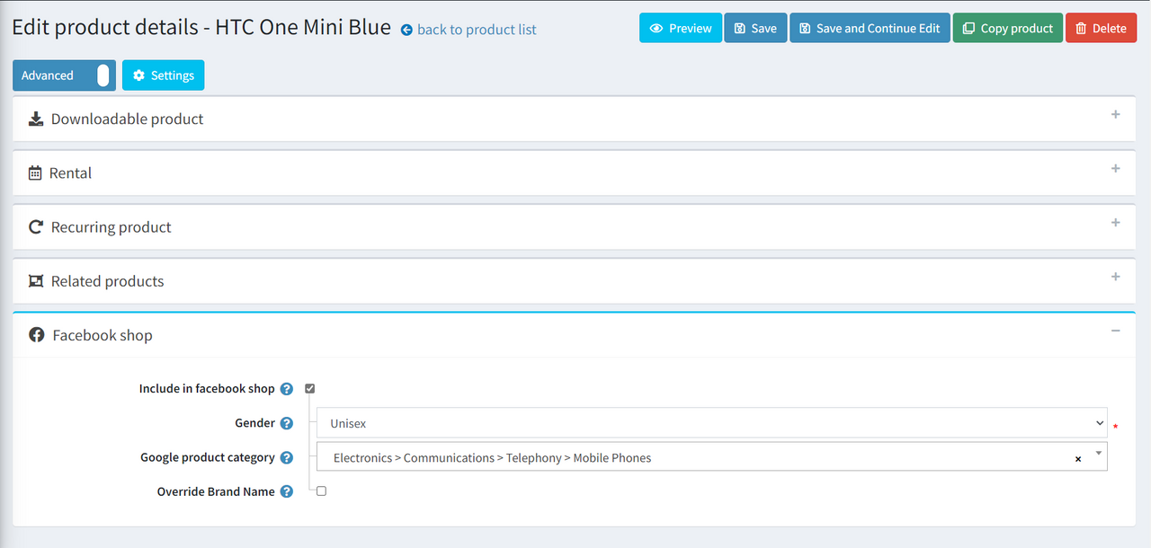This screenshot has height=548, width=1151.
Task: Help icon next to Override Brand Name
Action: [287, 491]
